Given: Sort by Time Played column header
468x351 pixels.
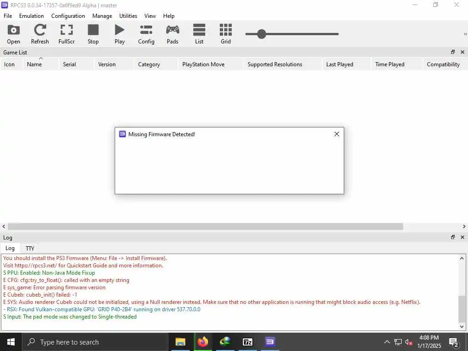Looking at the screenshot, I should 397,64.
